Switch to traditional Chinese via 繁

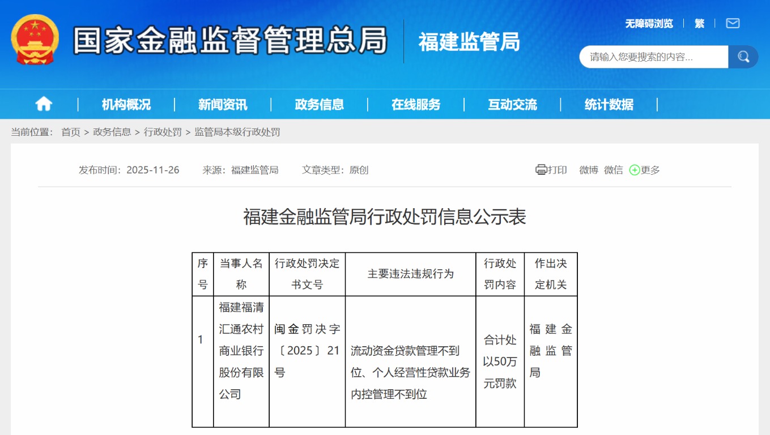tap(699, 23)
